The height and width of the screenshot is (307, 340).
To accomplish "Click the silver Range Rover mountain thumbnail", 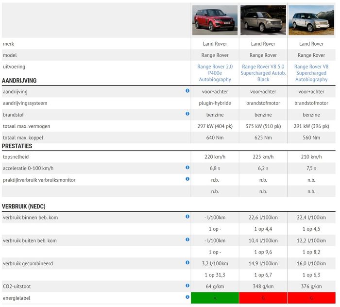I will coord(311,20).
